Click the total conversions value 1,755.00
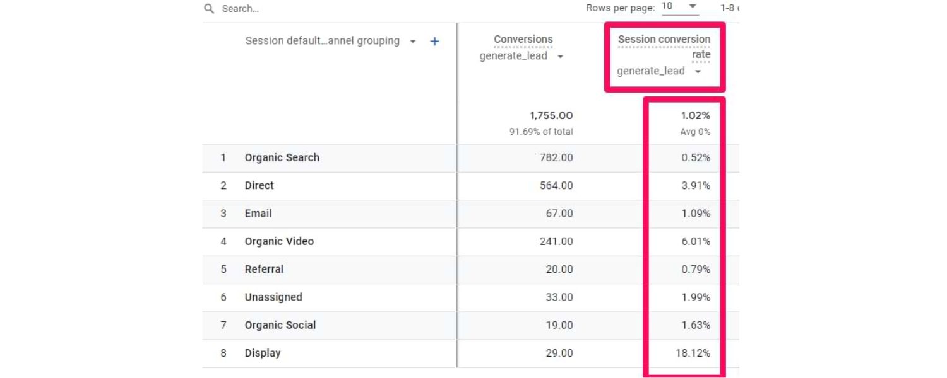 [550, 115]
